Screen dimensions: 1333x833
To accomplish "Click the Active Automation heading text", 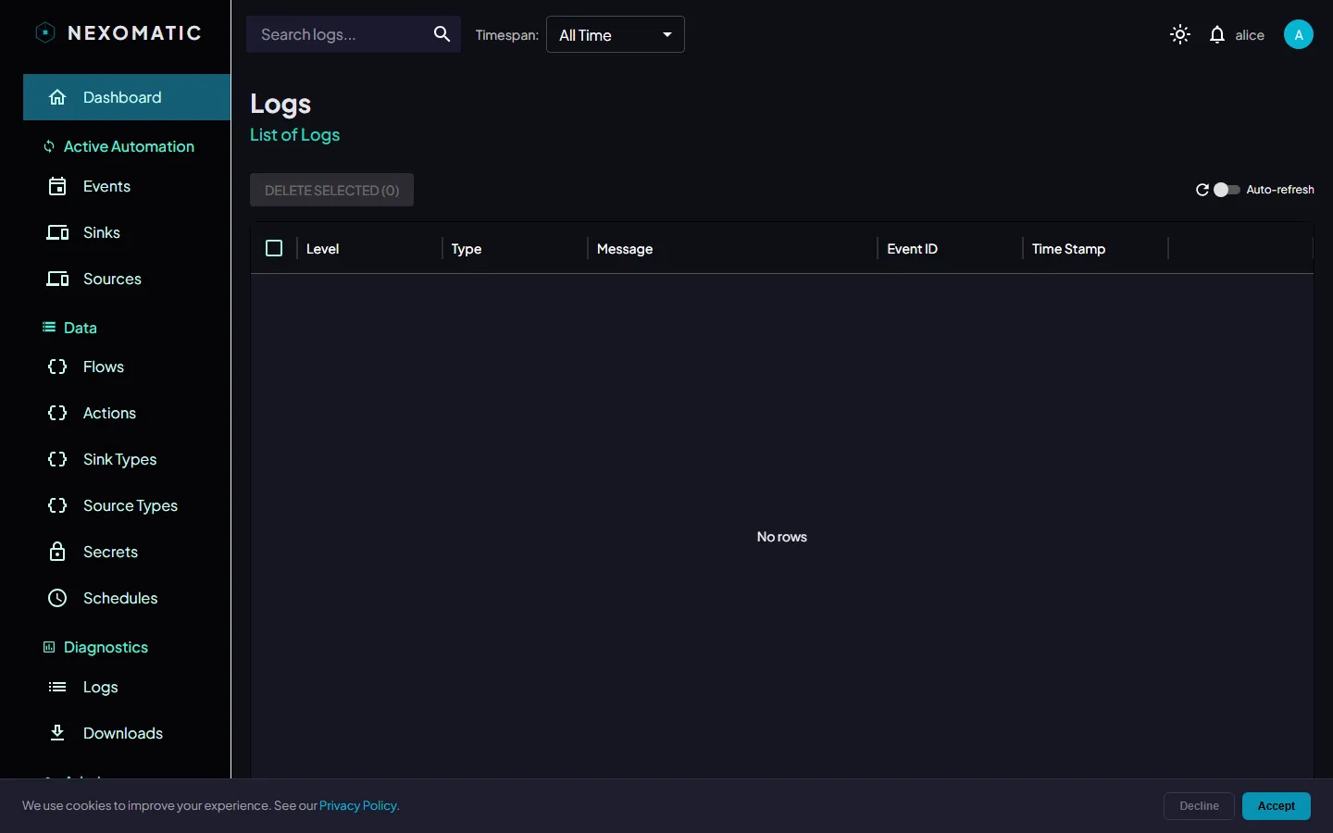I will [129, 146].
